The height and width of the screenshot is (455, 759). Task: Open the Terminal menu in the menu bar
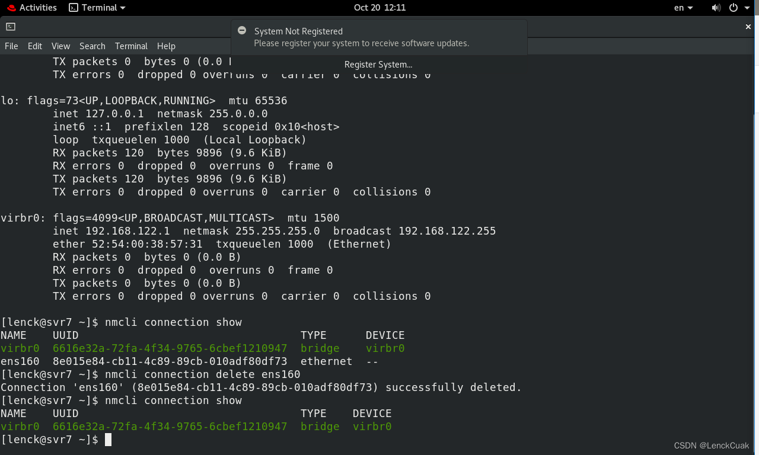131,46
